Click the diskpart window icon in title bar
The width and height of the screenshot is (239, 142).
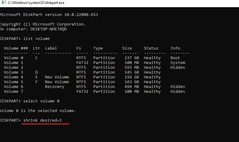4,3
